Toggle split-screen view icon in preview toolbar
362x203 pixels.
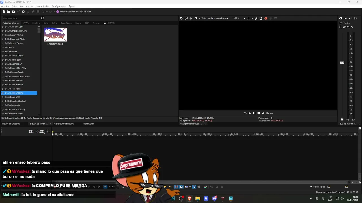pos(196,18)
